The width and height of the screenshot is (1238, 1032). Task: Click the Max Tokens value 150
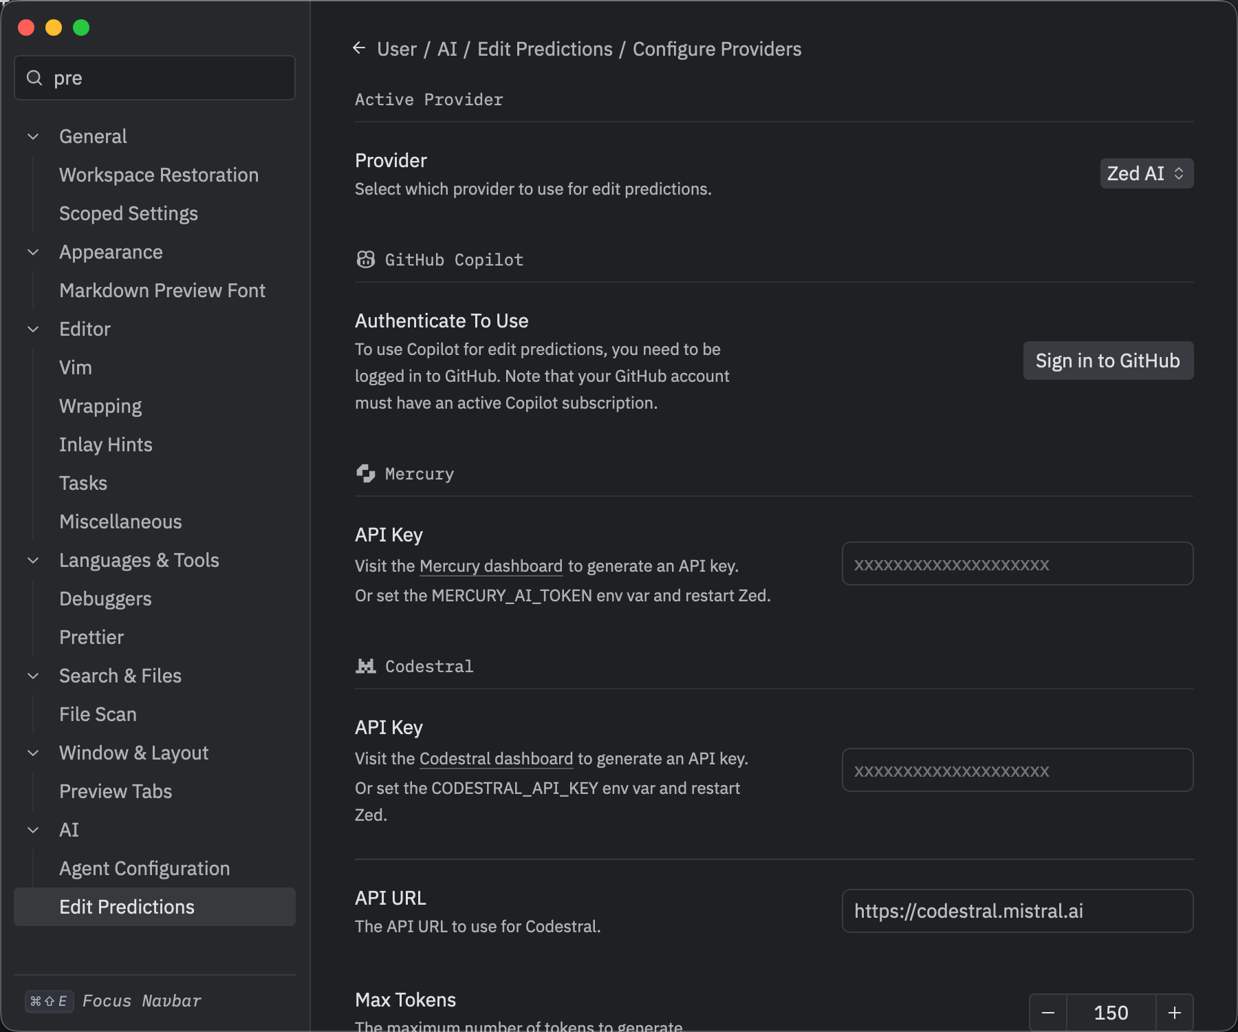[x=1111, y=1013]
